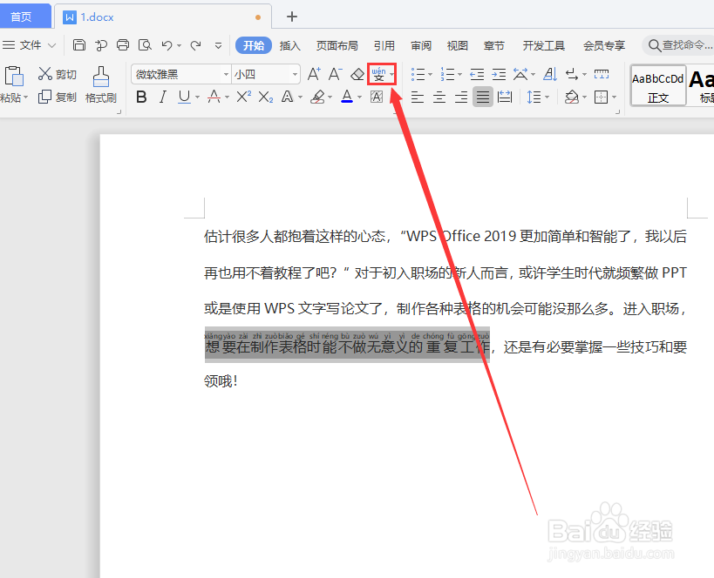714x578 pixels.
Task: Toggle bold formatting on selected text
Action: pyautogui.click(x=141, y=97)
